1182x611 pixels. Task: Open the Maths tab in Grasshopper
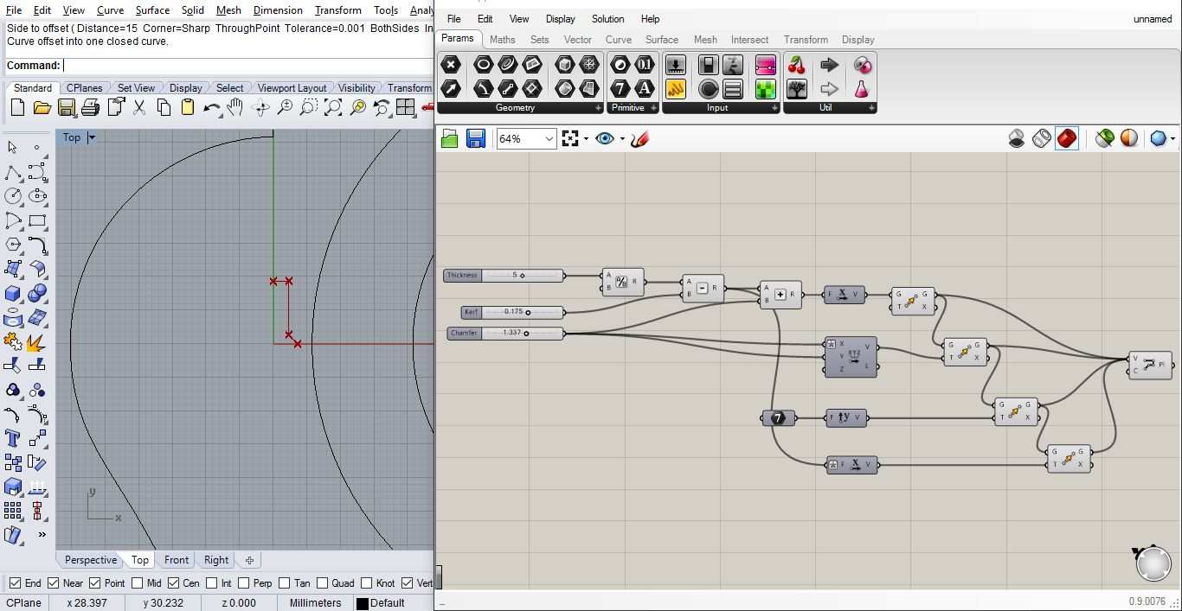(x=502, y=39)
